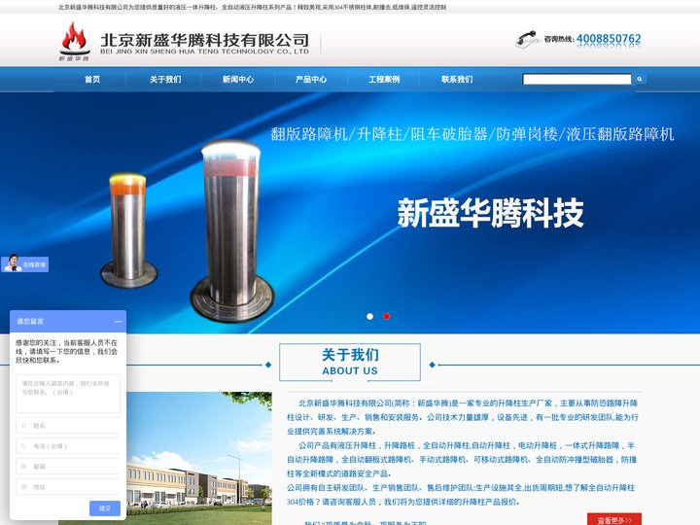Click the 邮箱 email input field
700x525 pixels.
tap(68, 466)
